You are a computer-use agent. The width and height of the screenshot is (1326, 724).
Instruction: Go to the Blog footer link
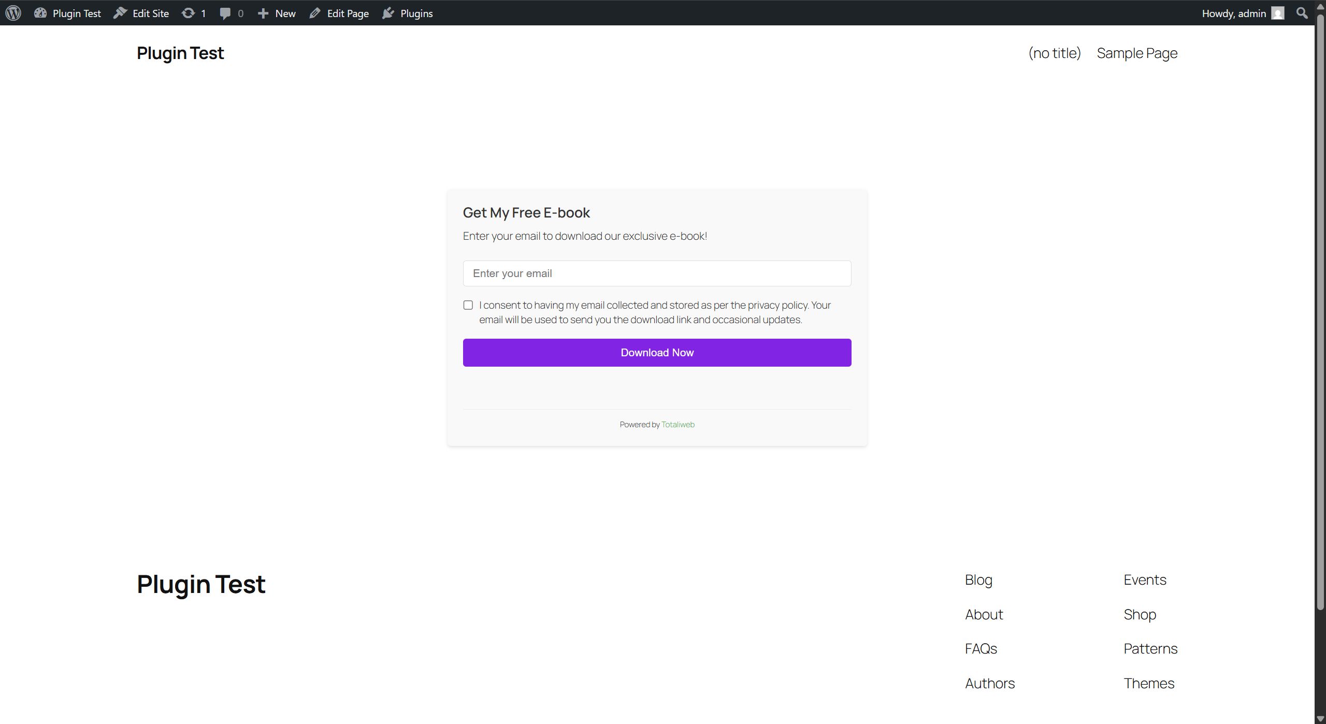coord(978,580)
